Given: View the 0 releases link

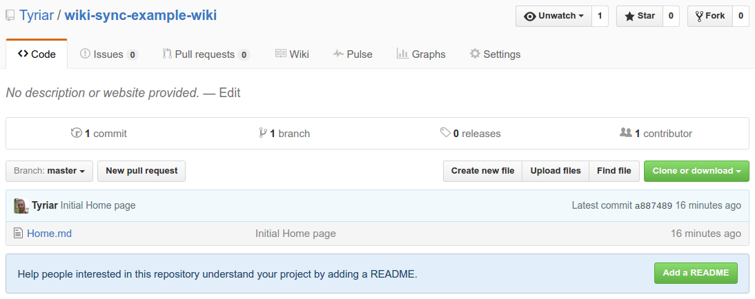Looking at the screenshot, I should pos(471,133).
